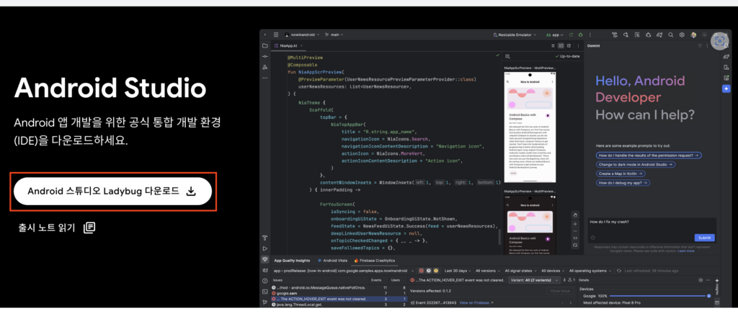Click the Up-to-date preview status

[x=568, y=56]
